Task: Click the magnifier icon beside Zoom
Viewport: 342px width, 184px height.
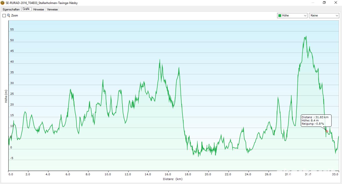Action: (9, 15)
